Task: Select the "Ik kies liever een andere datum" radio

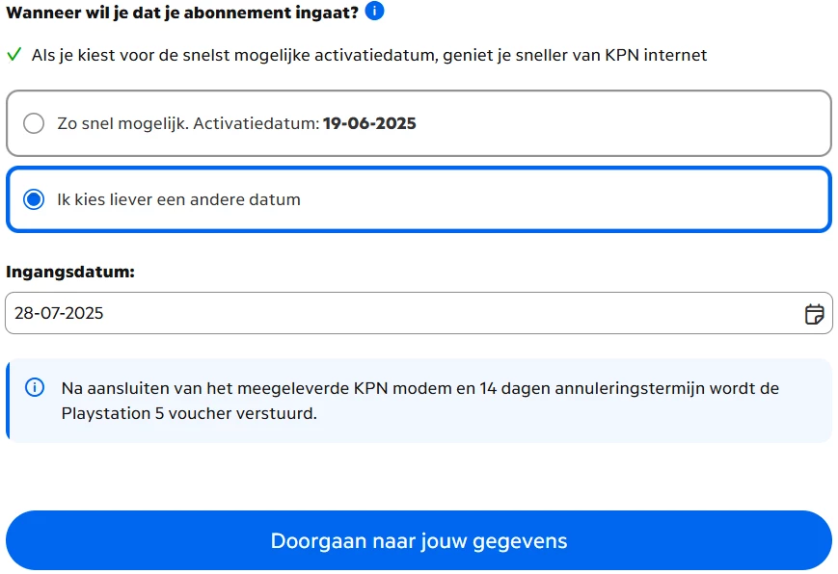Action: pyautogui.click(x=34, y=199)
